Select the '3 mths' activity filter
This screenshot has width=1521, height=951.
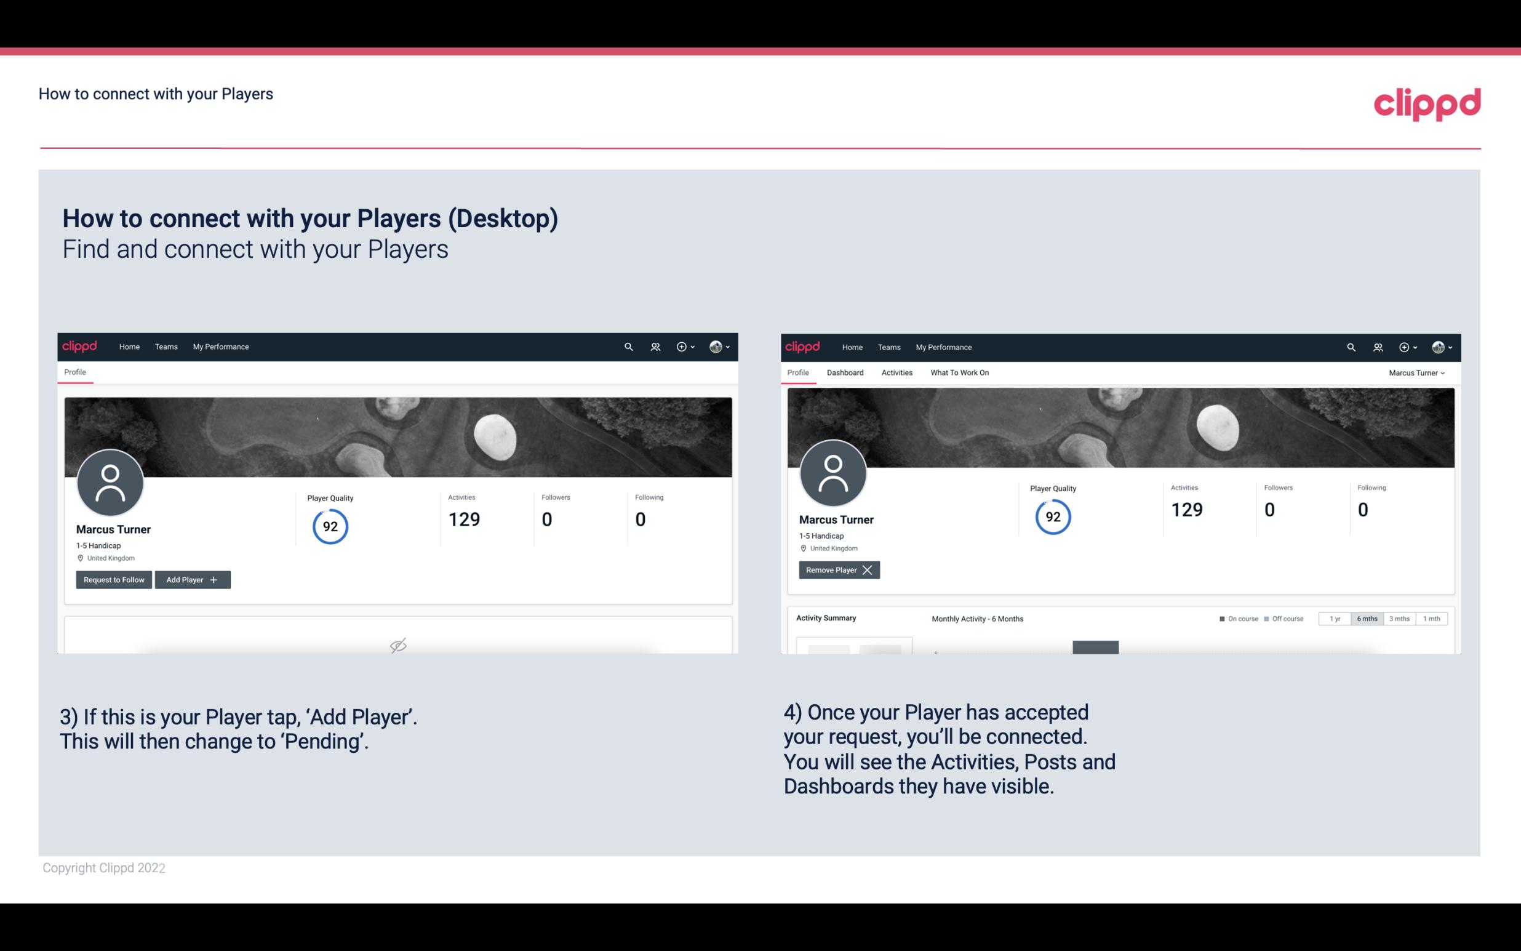click(1399, 618)
